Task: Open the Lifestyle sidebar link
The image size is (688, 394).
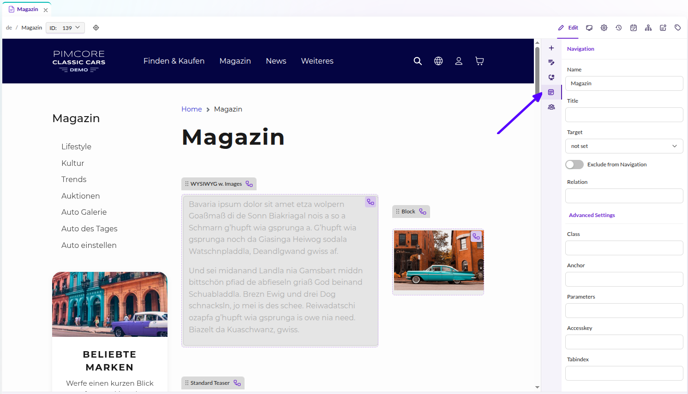Action: click(76, 147)
